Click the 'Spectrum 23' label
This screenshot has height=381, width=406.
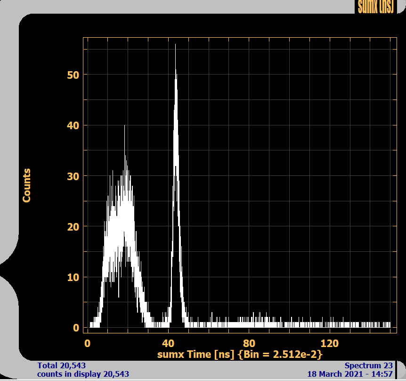[368, 365]
